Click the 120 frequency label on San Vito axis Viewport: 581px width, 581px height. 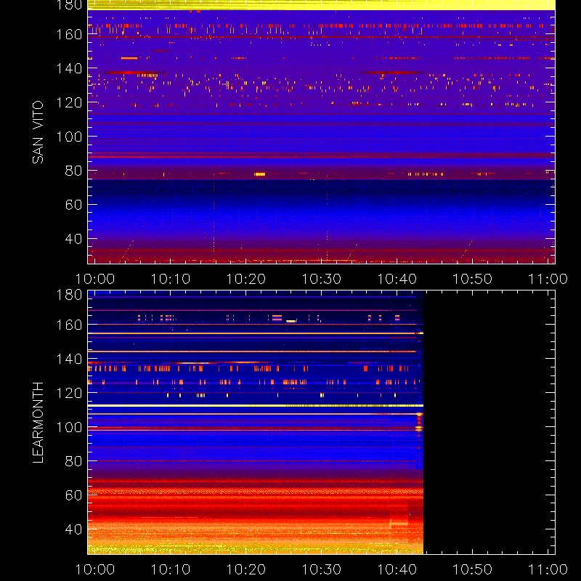click(69, 102)
